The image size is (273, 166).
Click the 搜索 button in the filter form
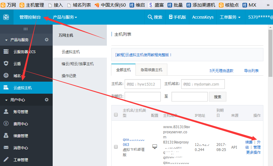pyautogui.click(x=217, y=97)
